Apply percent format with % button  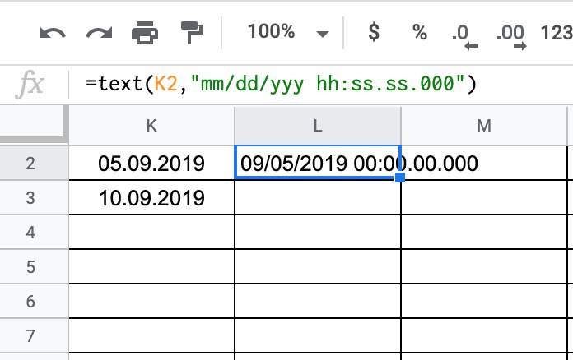(x=420, y=32)
